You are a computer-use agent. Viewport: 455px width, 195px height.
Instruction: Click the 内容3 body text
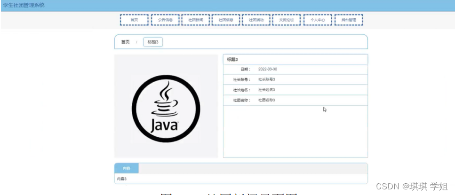tap(122, 179)
